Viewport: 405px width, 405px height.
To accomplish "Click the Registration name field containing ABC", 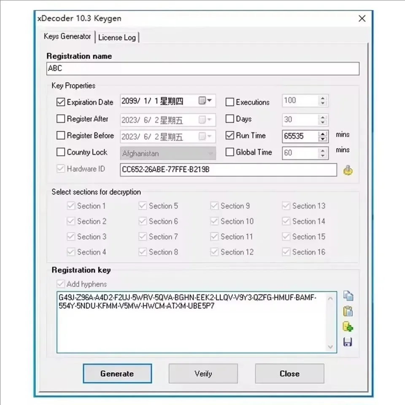I will (x=203, y=68).
